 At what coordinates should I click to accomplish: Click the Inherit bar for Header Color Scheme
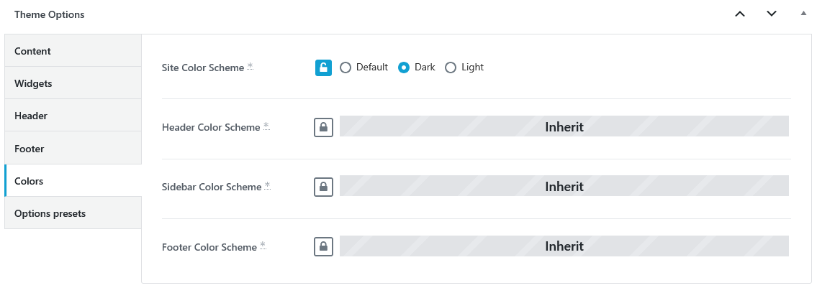(564, 126)
